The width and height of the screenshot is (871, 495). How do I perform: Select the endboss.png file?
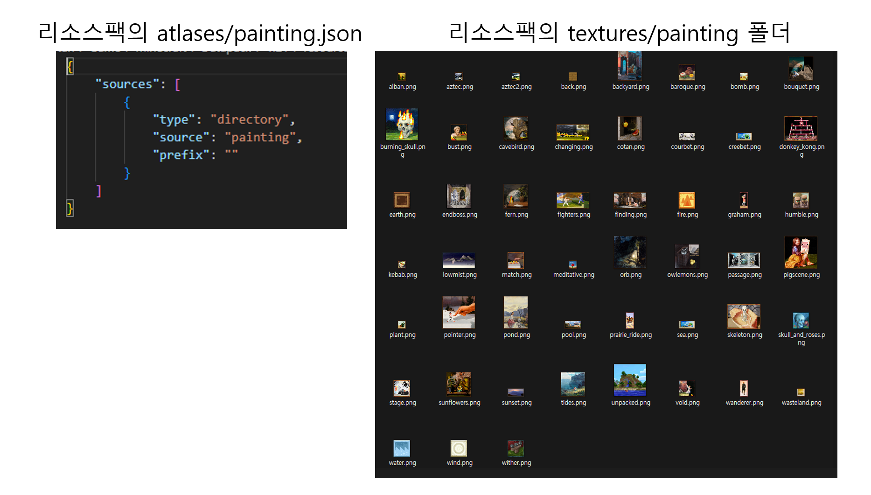(x=459, y=196)
